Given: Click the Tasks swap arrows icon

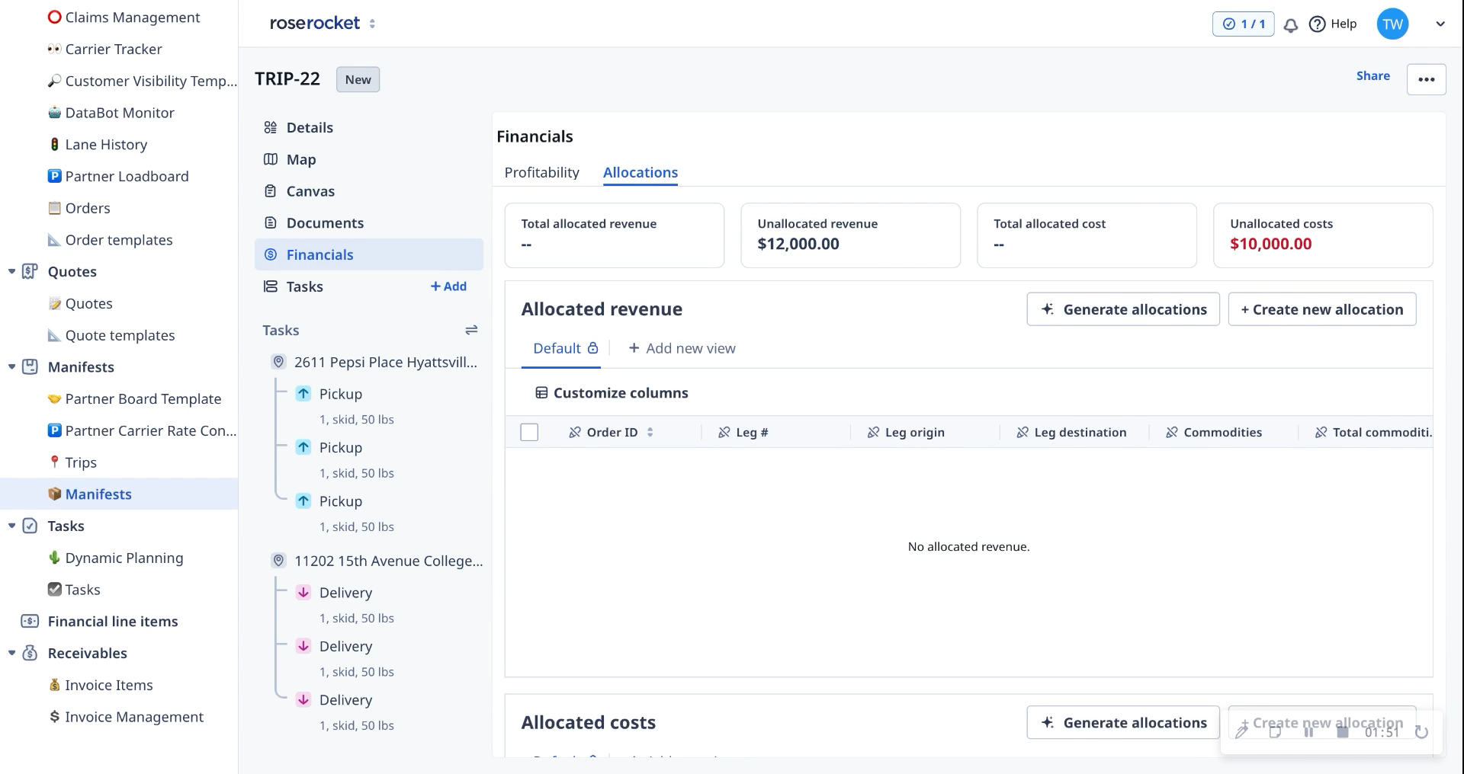Looking at the screenshot, I should pyautogui.click(x=471, y=330).
